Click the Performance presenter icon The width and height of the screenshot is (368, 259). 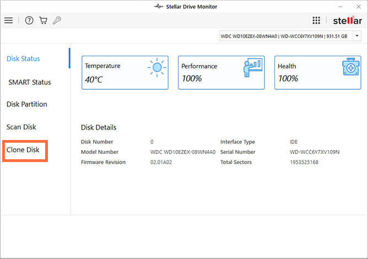tap(253, 67)
